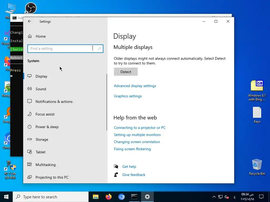Select the RT 7 Lite (64-Bit) shortcut
The height and width of the screenshot is (202, 270).
[x=10, y=170]
